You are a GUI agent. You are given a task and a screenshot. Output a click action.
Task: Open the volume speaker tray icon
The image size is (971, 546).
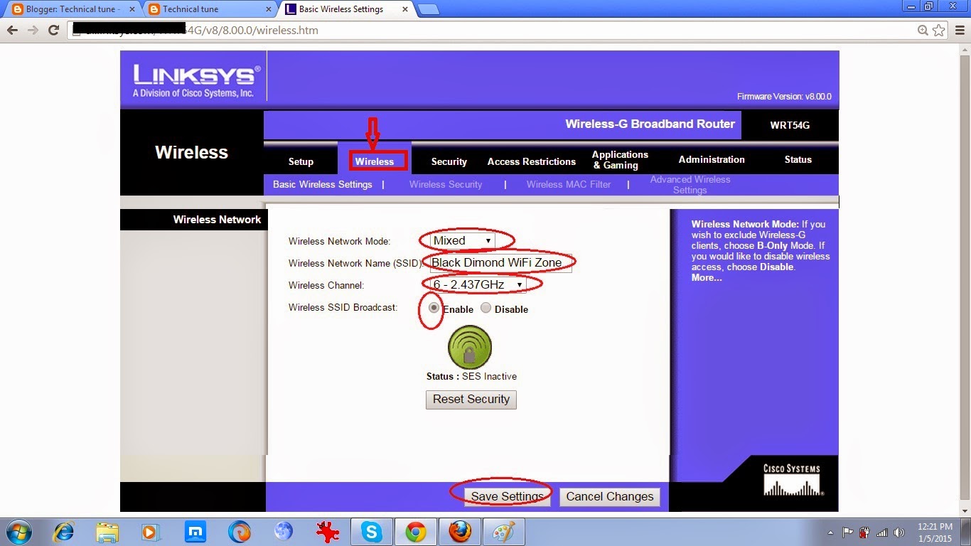click(x=899, y=532)
